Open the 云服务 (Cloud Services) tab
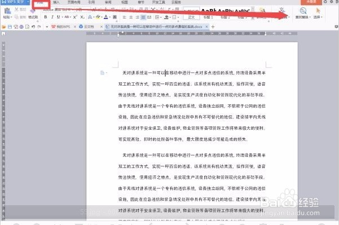This screenshot has width=339, height=225. [x=176, y=2]
